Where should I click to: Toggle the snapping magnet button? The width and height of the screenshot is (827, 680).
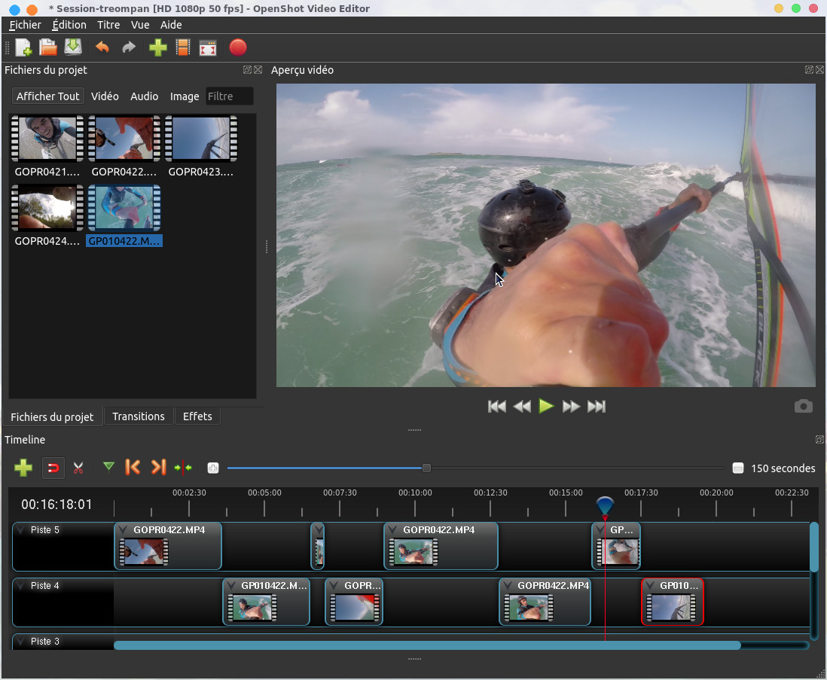(x=53, y=468)
